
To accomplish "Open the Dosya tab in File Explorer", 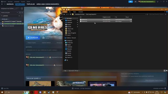I will click(x=65, y=12).
